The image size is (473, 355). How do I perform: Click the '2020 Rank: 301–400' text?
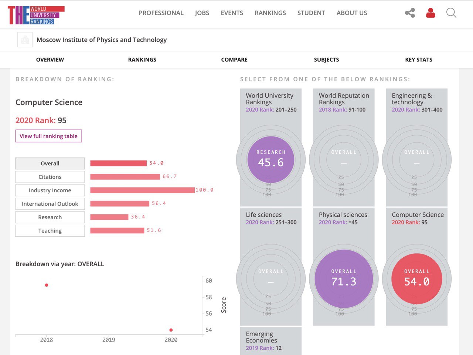(x=417, y=109)
